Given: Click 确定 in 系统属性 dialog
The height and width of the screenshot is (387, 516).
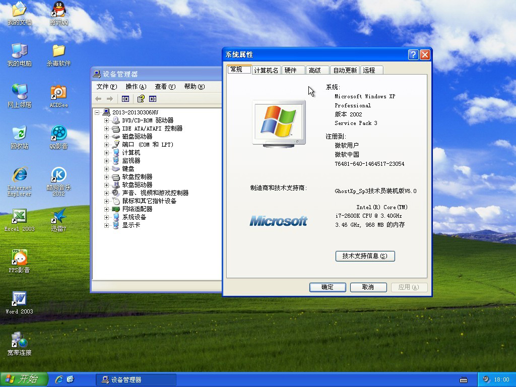Looking at the screenshot, I should click(328, 287).
